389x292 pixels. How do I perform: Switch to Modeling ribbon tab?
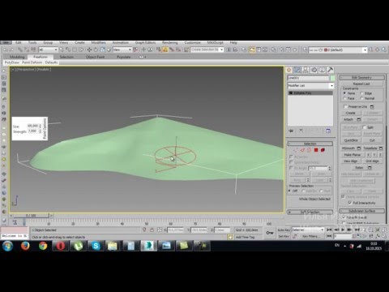point(17,57)
